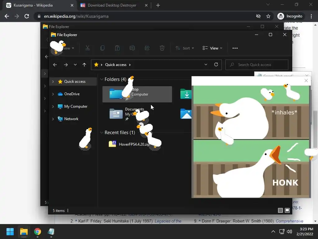Go forward in File Explorer navigation
Image resolution: width=318 pixels, height=239 pixels.
(66, 65)
